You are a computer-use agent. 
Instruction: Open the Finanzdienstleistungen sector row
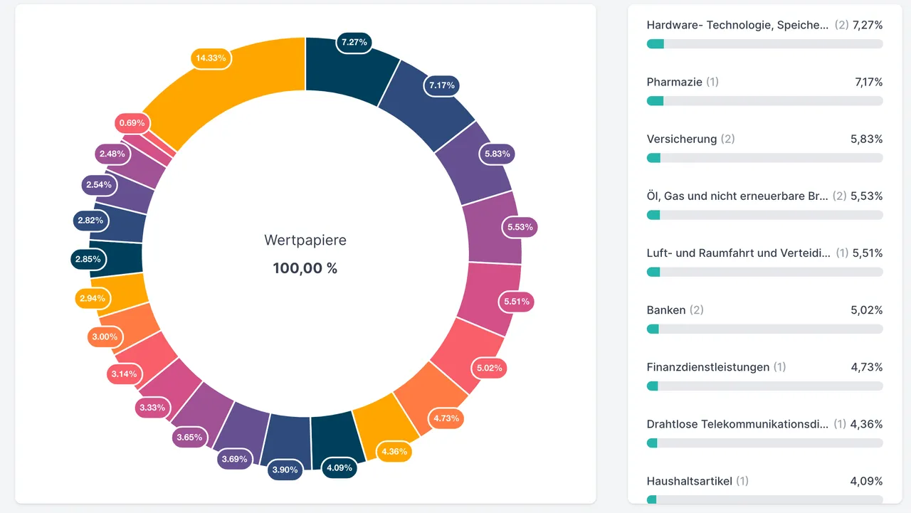click(x=764, y=374)
